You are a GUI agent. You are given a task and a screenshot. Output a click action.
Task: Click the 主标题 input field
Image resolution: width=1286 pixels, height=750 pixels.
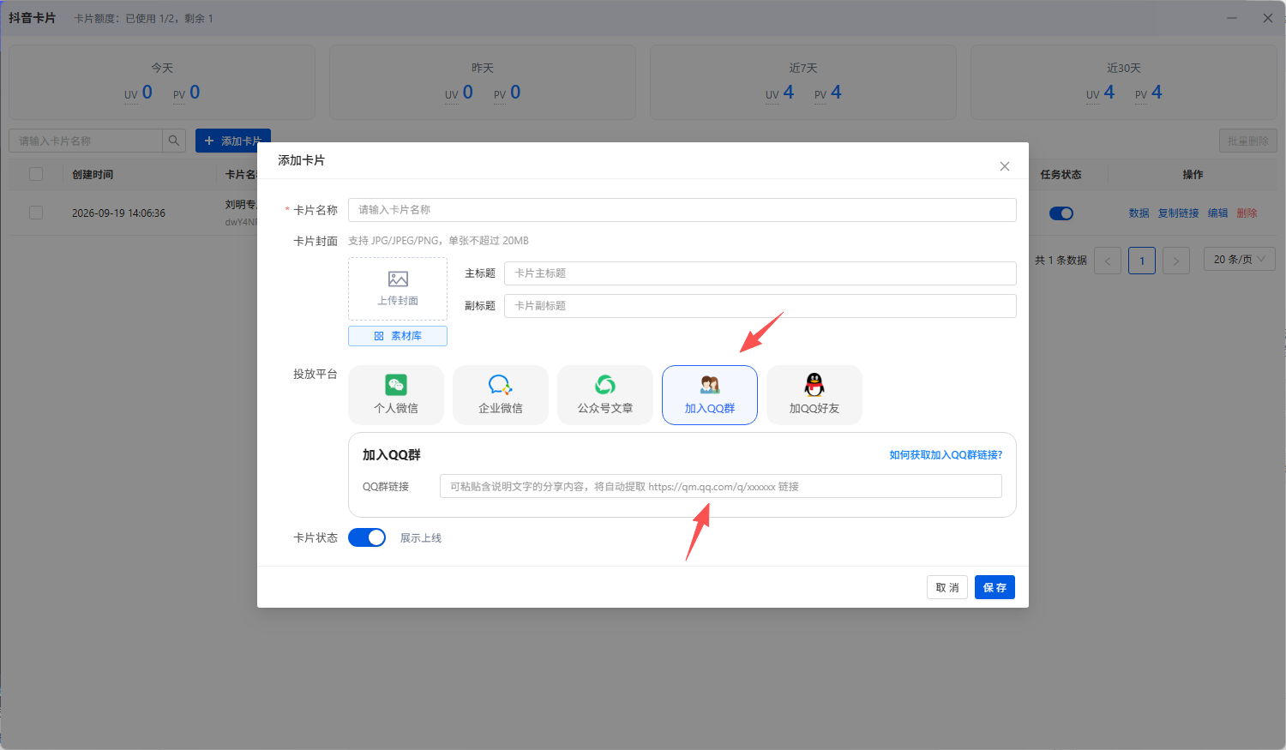[760, 273]
